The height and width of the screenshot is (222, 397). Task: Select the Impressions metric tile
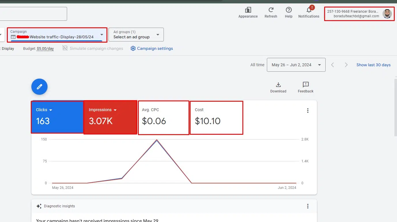110,117
